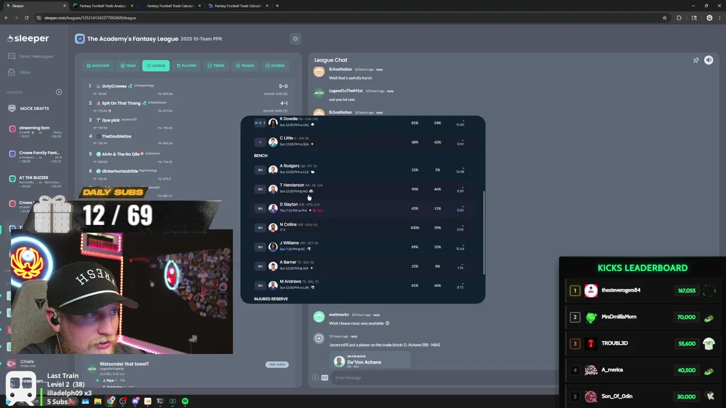Open the De'Von Achane trade block card
The width and height of the screenshot is (726, 408).
coord(370,360)
